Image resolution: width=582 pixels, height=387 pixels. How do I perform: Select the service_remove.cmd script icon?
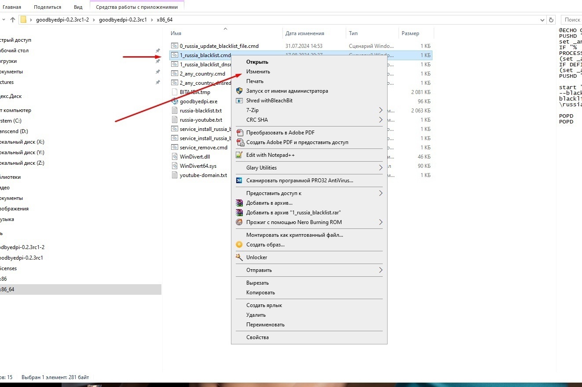175,148
